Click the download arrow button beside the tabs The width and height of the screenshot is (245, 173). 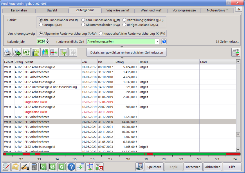(238, 10)
